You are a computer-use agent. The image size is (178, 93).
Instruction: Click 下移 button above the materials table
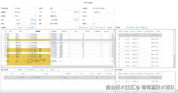click(x=96, y=27)
